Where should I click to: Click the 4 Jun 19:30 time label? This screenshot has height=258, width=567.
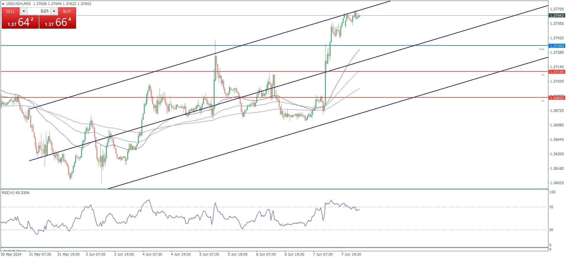(x=181, y=254)
